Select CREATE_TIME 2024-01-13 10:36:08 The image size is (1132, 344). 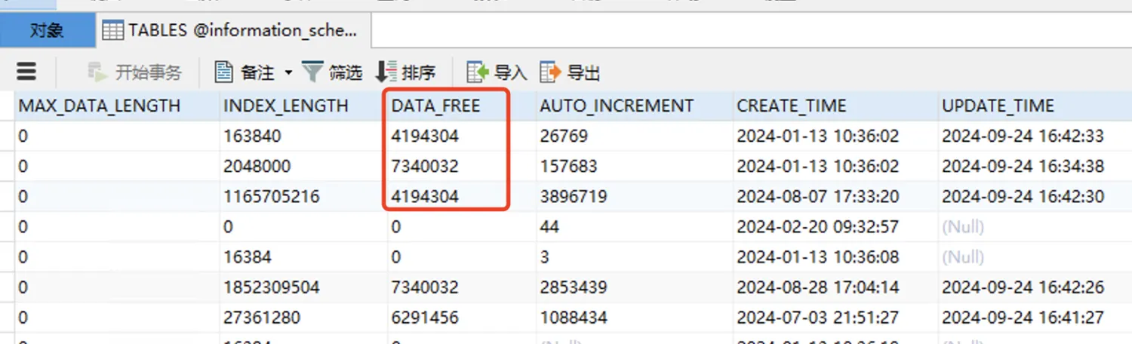835,256
